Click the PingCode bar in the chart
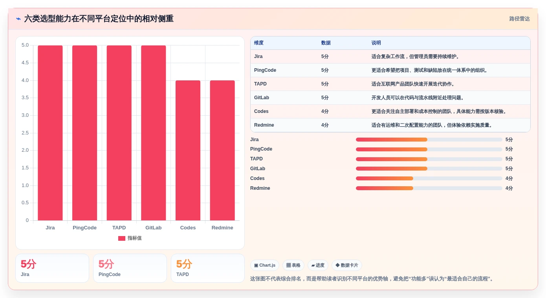Screen dimensions: 546x298 tap(84, 133)
